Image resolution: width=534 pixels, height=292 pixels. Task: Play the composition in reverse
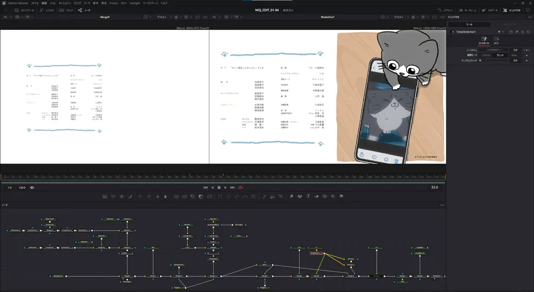(213, 187)
